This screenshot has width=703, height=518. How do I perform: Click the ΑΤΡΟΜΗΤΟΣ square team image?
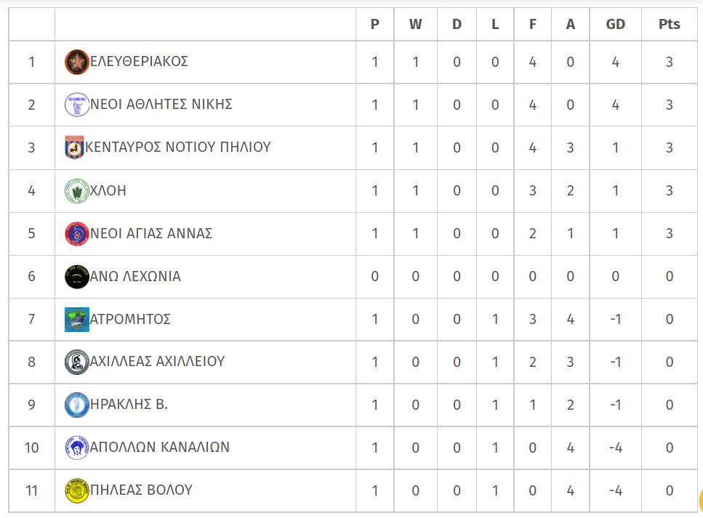point(76,320)
